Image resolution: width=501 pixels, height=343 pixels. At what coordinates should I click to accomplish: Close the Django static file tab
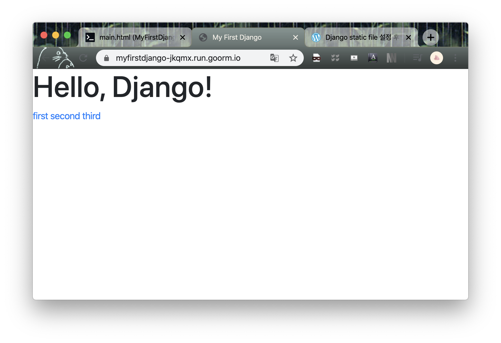click(x=409, y=37)
